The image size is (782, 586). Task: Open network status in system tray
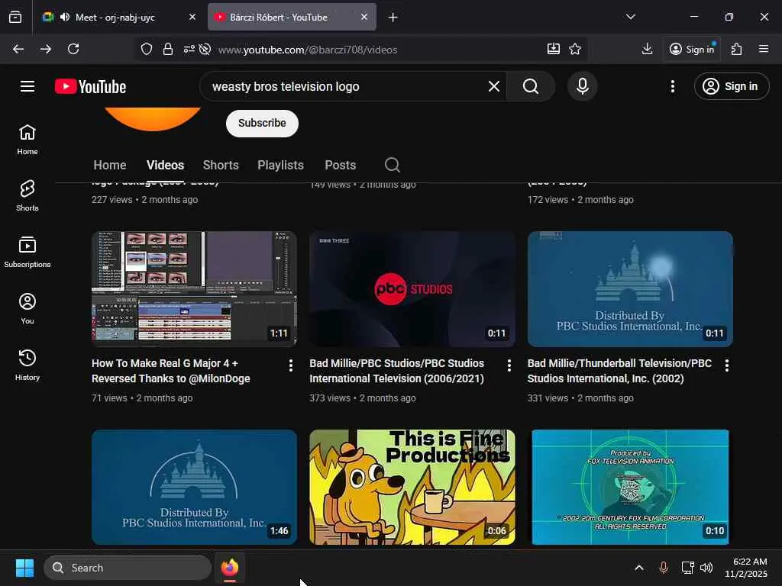tap(687, 568)
